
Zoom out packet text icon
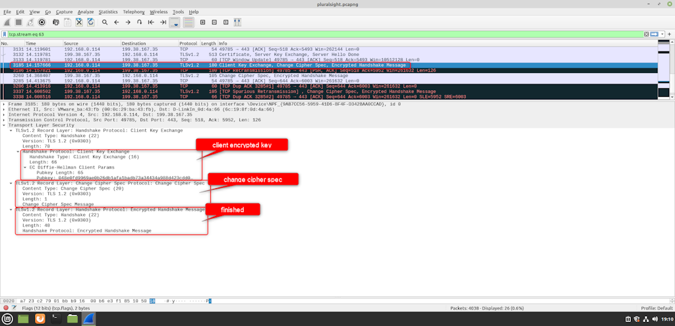coord(214,22)
